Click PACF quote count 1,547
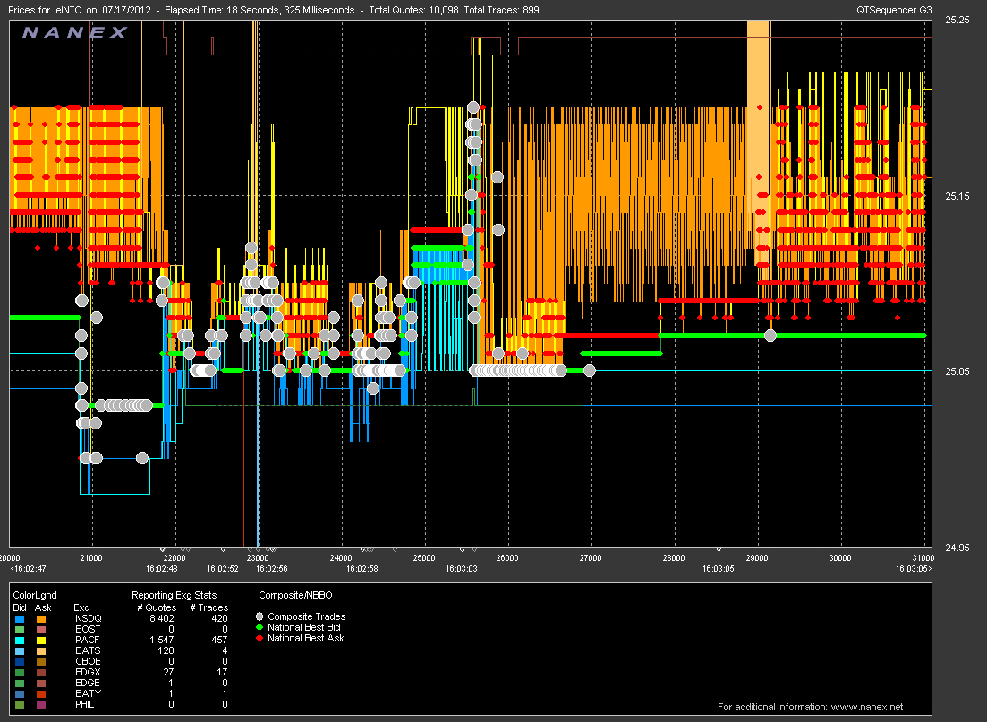 coord(162,641)
